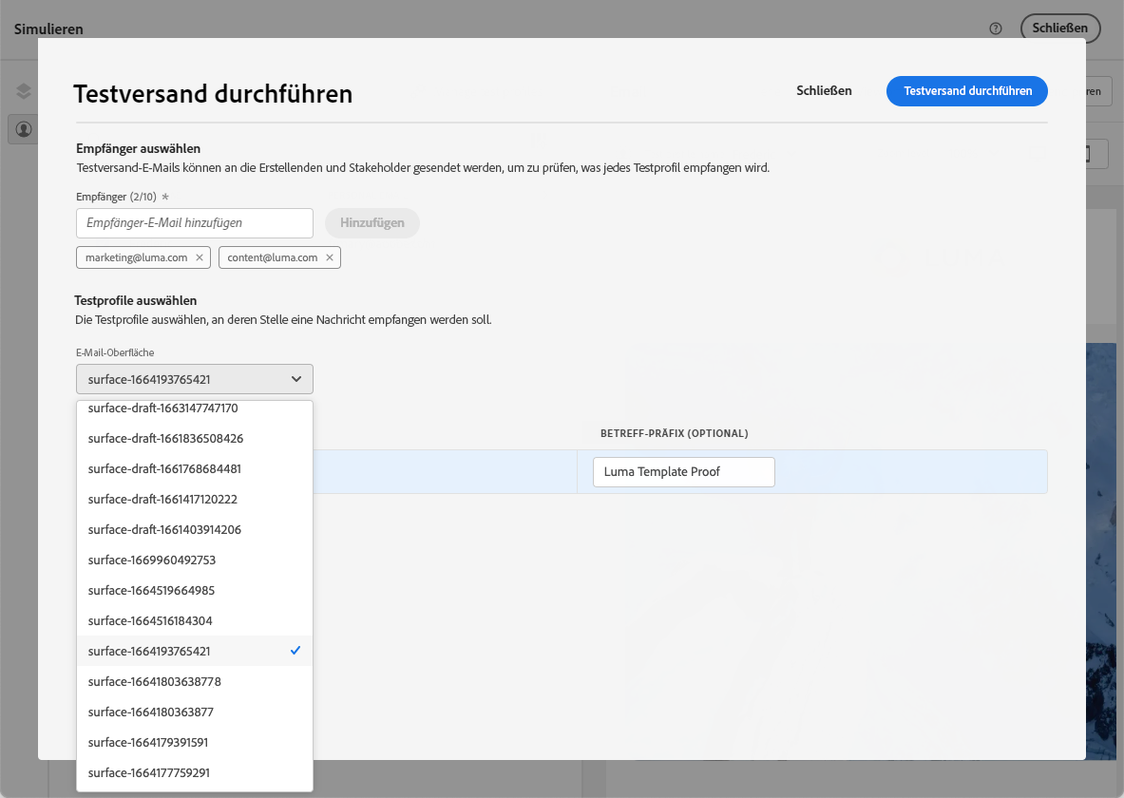
Task: Select surface-draft-1661768684481 from list
Action: pos(195,469)
